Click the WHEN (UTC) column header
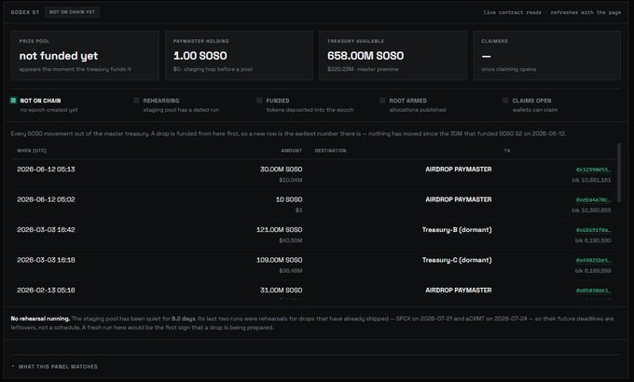This screenshot has height=382, width=634. click(32, 151)
